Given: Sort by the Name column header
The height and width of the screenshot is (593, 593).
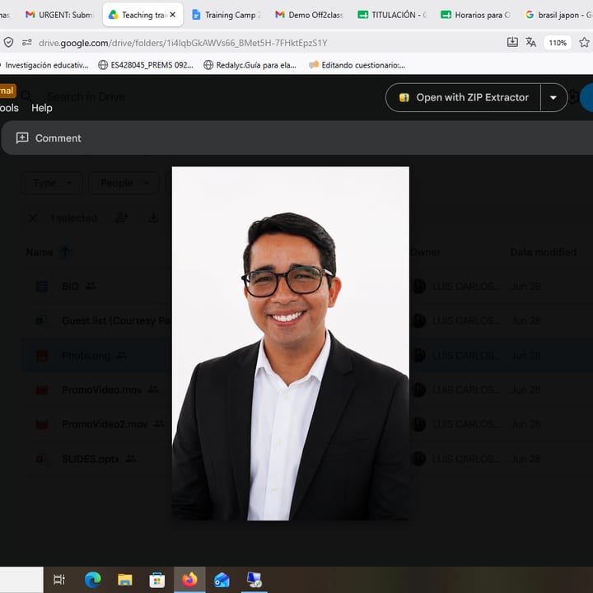Looking at the screenshot, I should click(x=40, y=252).
